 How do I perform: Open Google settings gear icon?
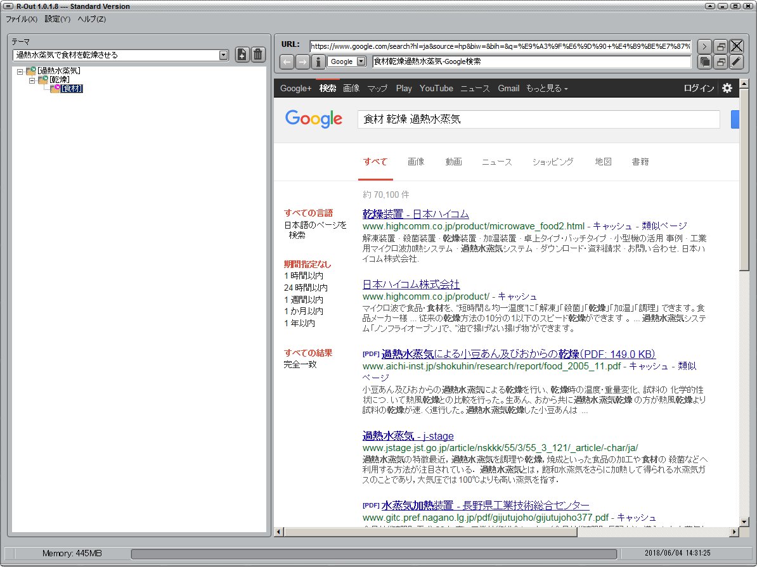727,88
